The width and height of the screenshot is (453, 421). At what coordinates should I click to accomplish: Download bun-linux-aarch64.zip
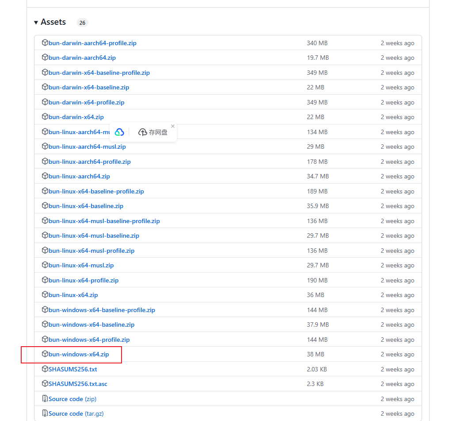pos(79,177)
